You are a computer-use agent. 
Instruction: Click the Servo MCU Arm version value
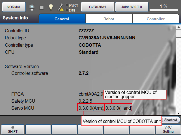[91, 108]
